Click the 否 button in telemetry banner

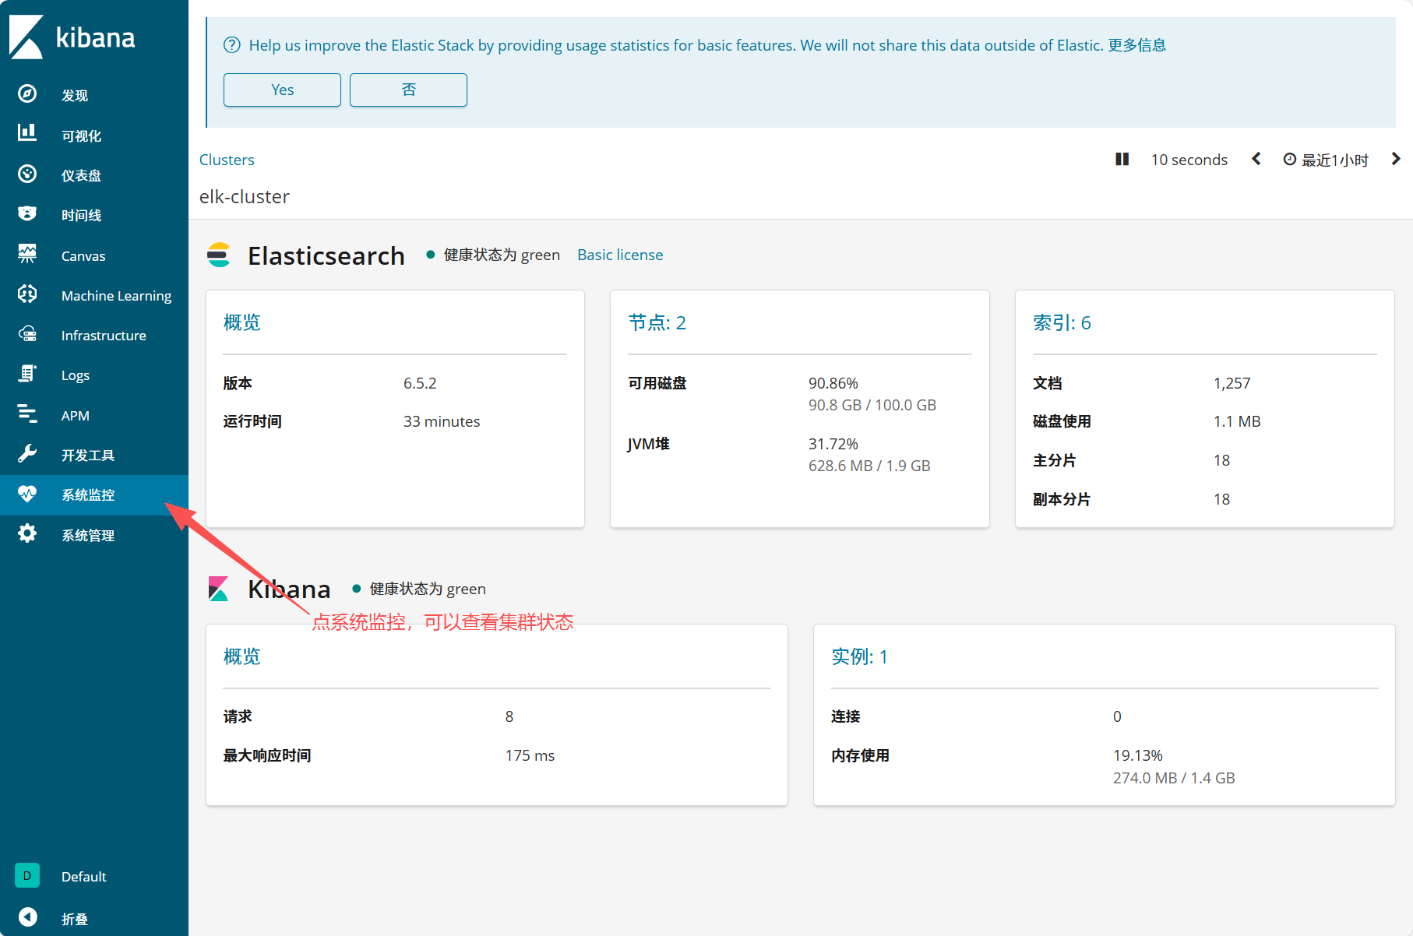pyautogui.click(x=408, y=90)
